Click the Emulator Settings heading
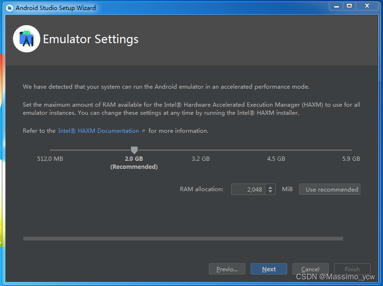This screenshot has width=383, height=286. (91, 39)
